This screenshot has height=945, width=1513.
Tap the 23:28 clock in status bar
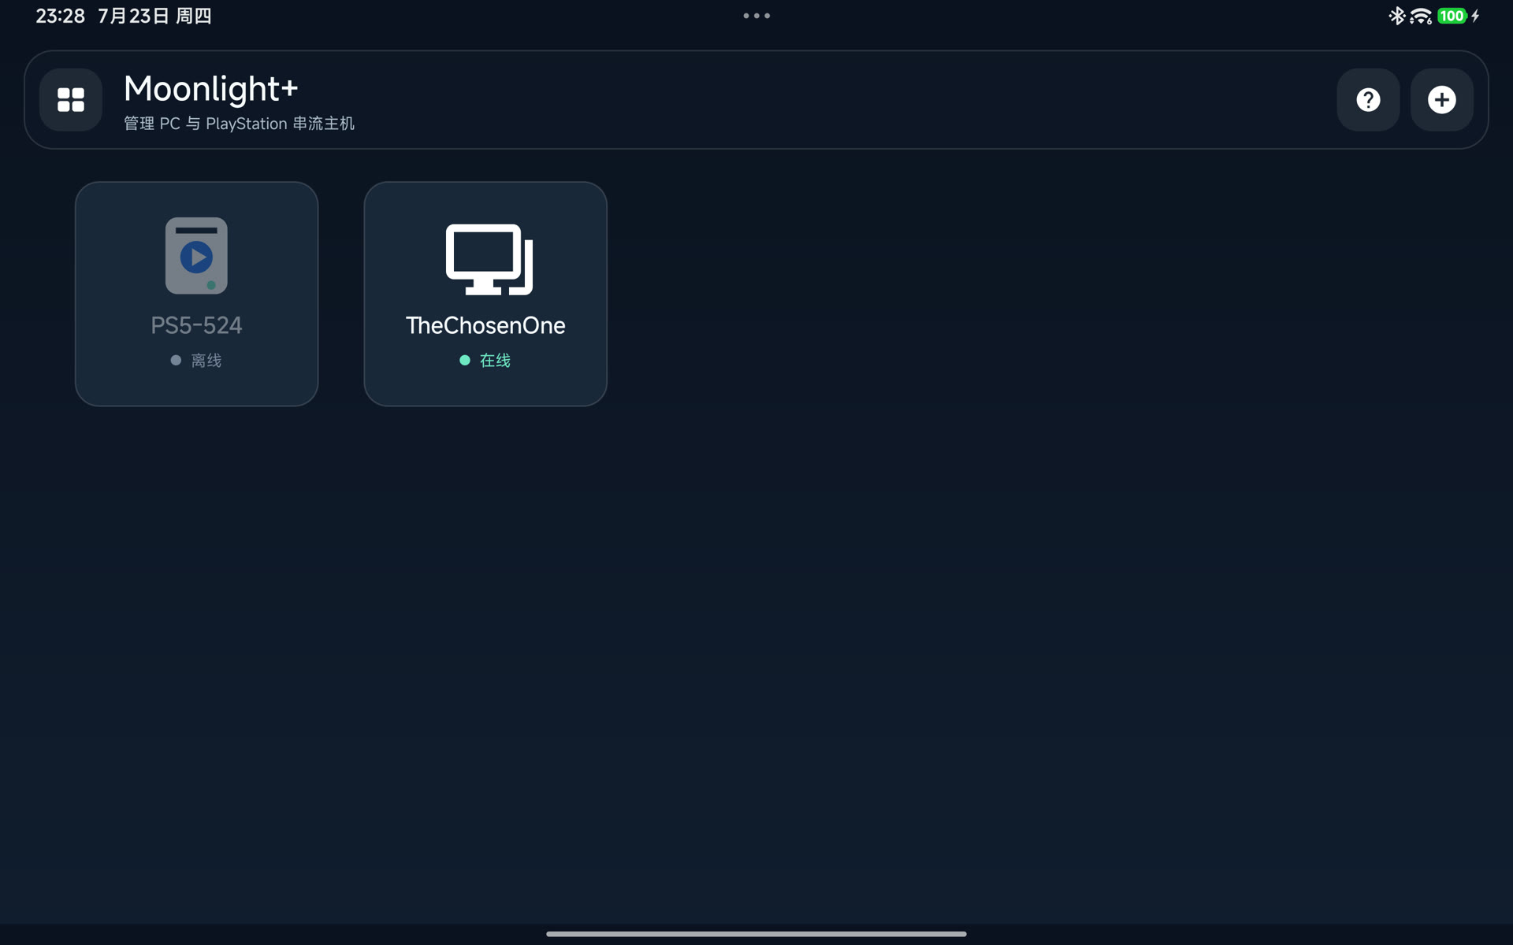tap(60, 16)
